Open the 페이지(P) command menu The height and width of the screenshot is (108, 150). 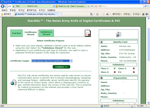[x=117, y=14]
